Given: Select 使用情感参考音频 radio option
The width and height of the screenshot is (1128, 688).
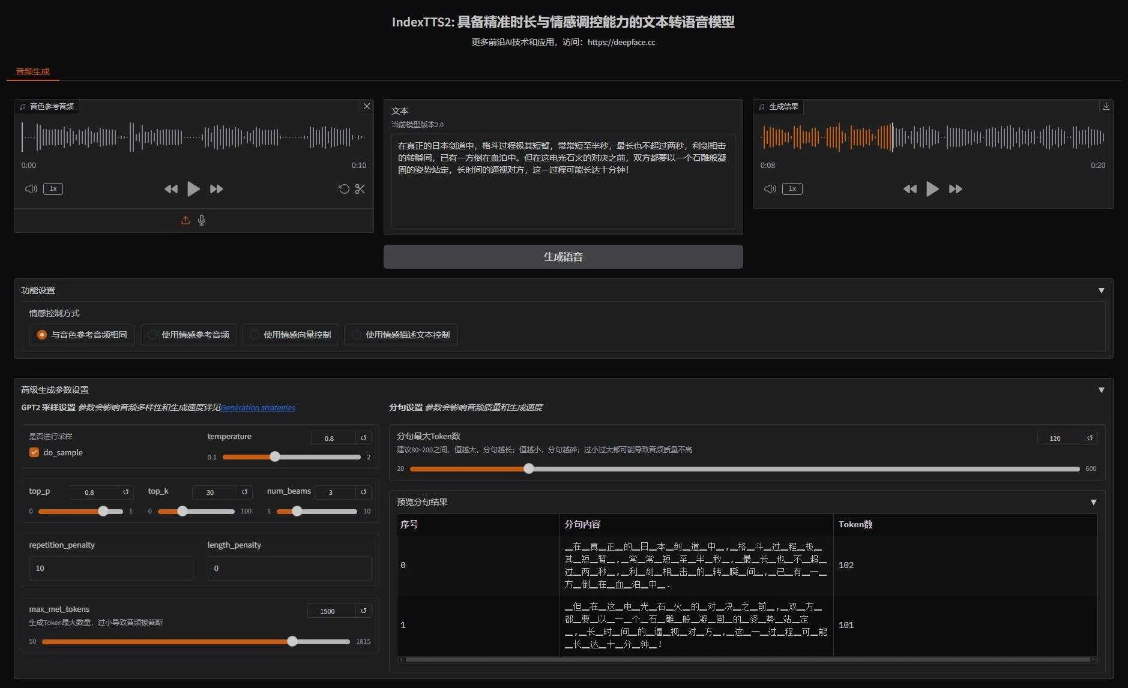Looking at the screenshot, I should (152, 335).
